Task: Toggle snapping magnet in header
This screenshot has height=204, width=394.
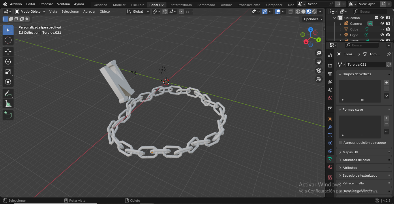Action: pyautogui.click(x=165, y=12)
